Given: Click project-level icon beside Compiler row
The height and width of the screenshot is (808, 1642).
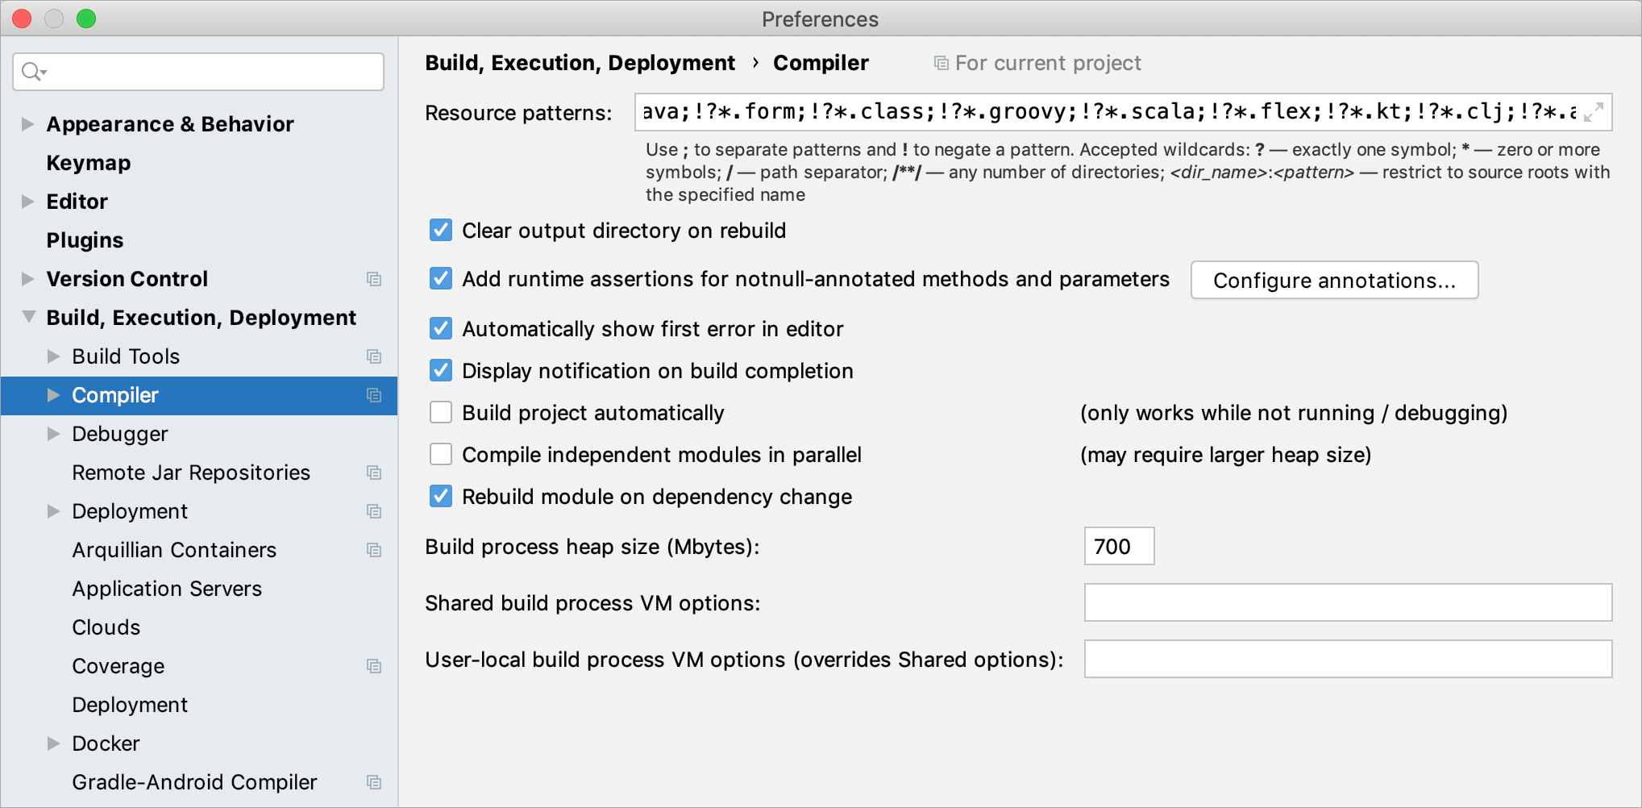Looking at the screenshot, I should coord(374,395).
